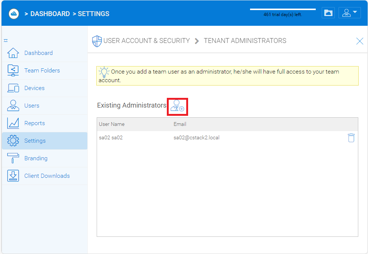Click the add administrator user icon
The image size is (368, 254).
coord(177,106)
